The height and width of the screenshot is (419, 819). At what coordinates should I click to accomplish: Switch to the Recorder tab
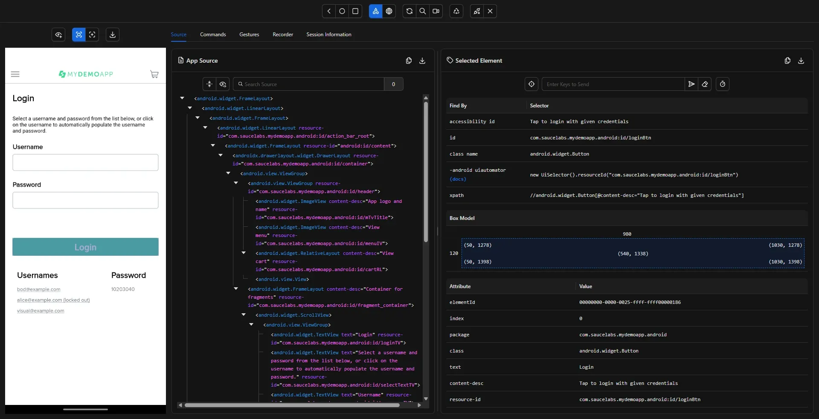(x=283, y=35)
